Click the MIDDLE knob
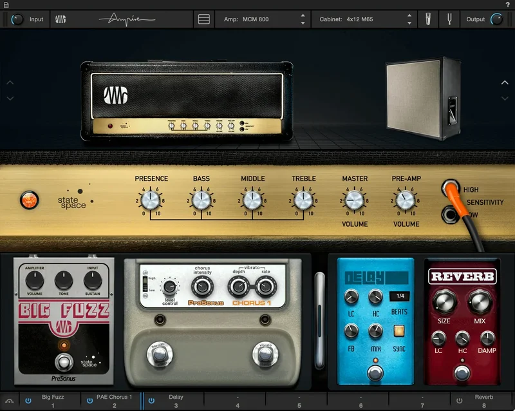The image size is (515, 411). [252, 200]
